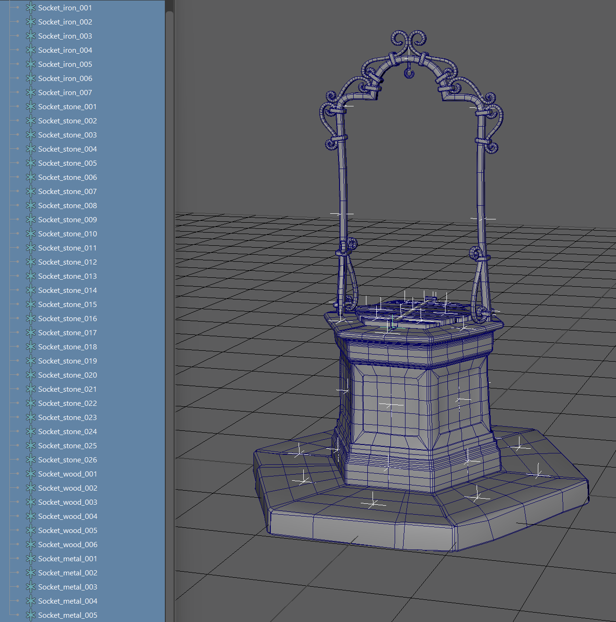Choose the Socket_wood_006 entry
The height and width of the screenshot is (622, 616).
point(67,544)
